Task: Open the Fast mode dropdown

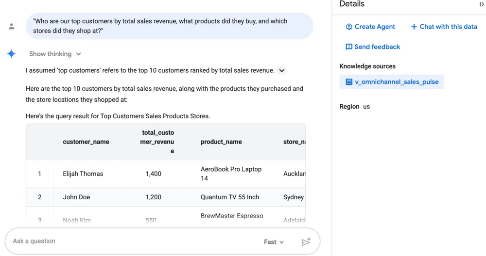Action: (274, 242)
